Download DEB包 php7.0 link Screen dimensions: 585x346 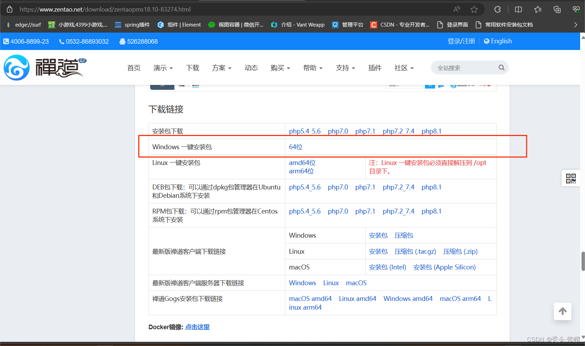pos(338,187)
